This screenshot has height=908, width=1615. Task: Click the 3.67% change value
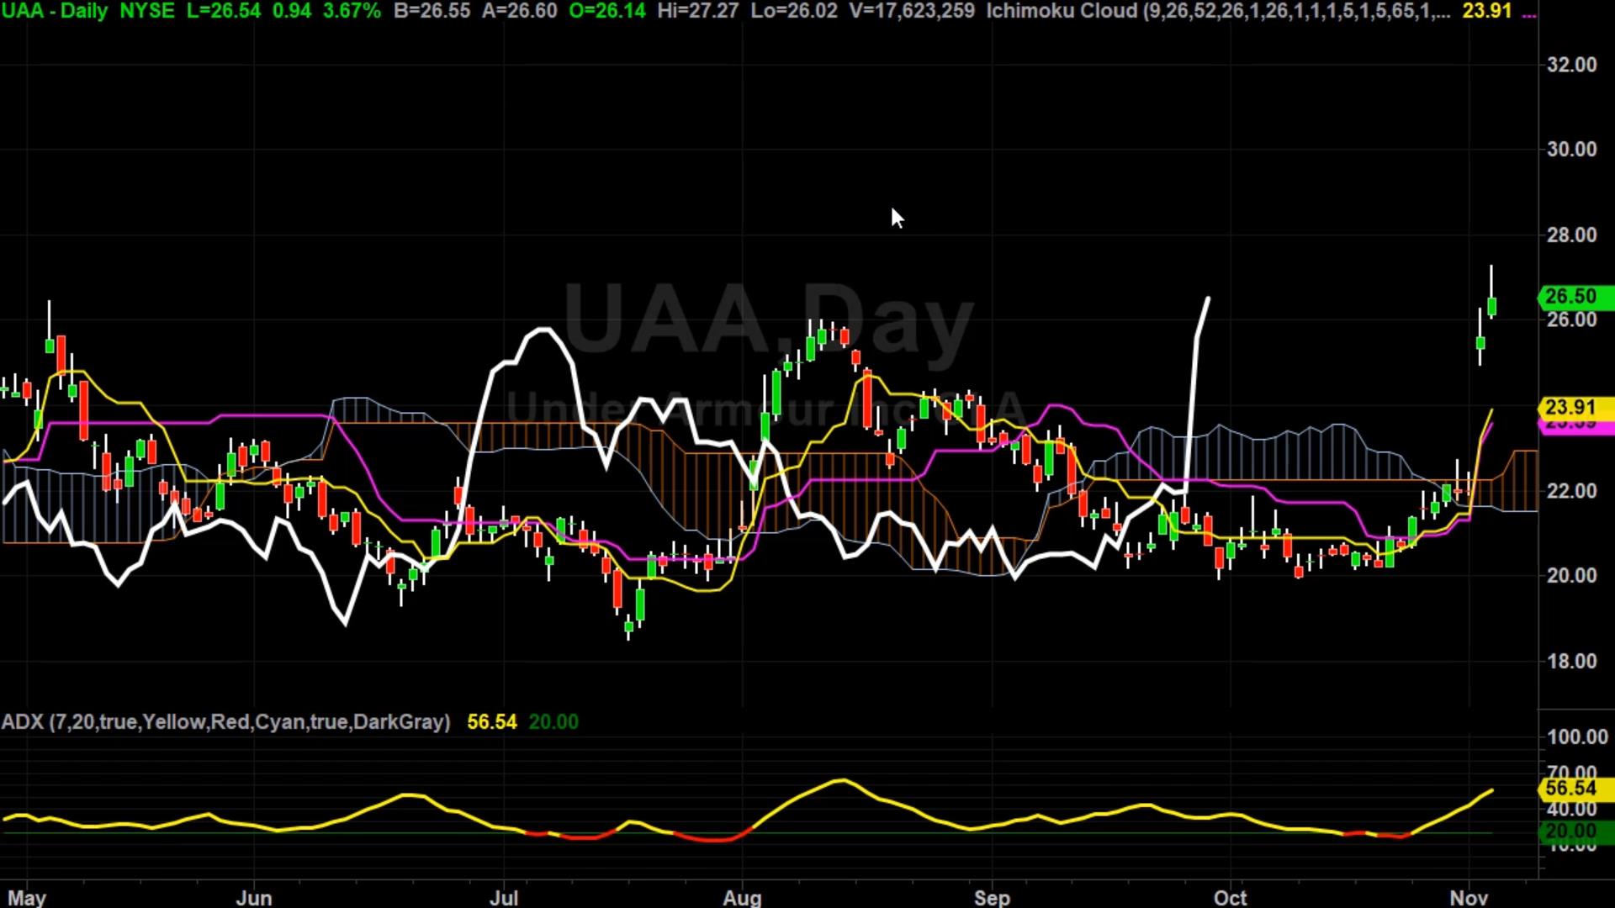(x=352, y=12)
